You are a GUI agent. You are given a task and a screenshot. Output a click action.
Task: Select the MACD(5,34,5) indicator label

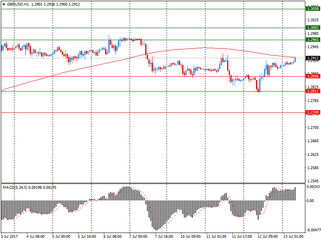point(15,188)
